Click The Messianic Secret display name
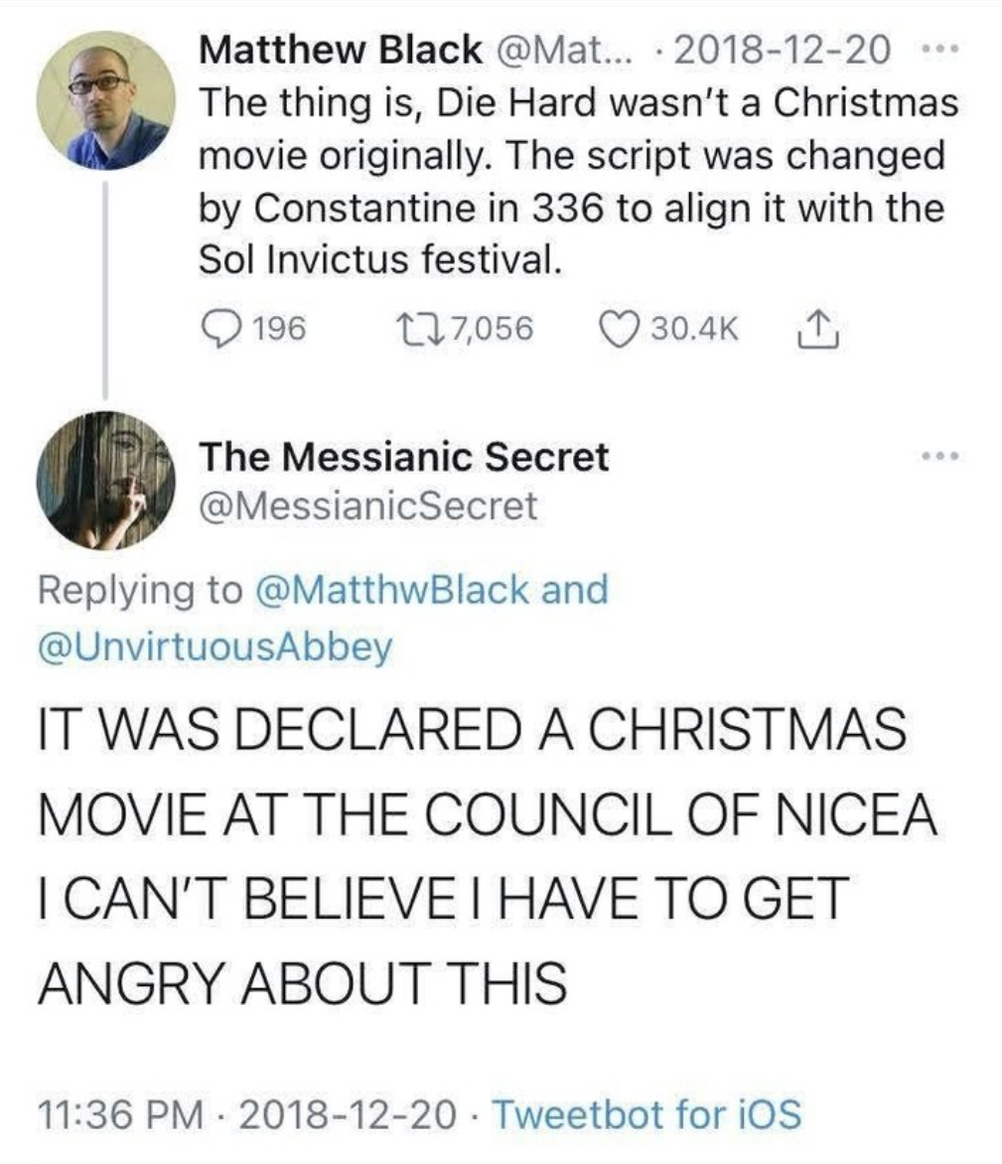The width and height of the screenshot is (1002, 1164). coord(404,457)
